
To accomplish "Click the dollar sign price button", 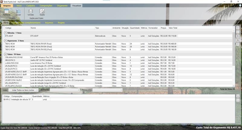I will [x=238, y=36].
